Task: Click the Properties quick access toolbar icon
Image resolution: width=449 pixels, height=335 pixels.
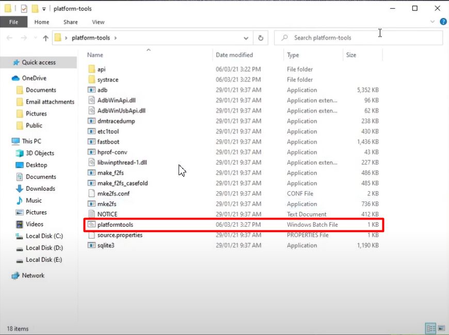Action: [24, 9]
